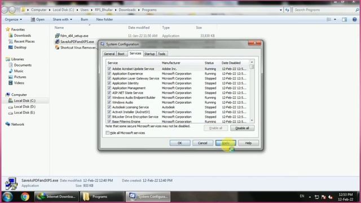The width and height of the screenshot is (361, 203).
Task: Click the Libraries header in navigation pane
Action: tap(17, 59)
